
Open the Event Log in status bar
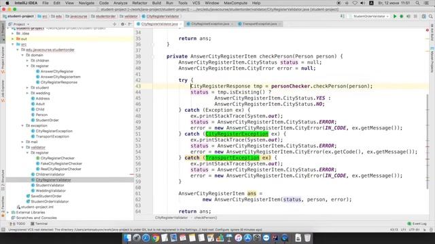(x=417, y=224)
